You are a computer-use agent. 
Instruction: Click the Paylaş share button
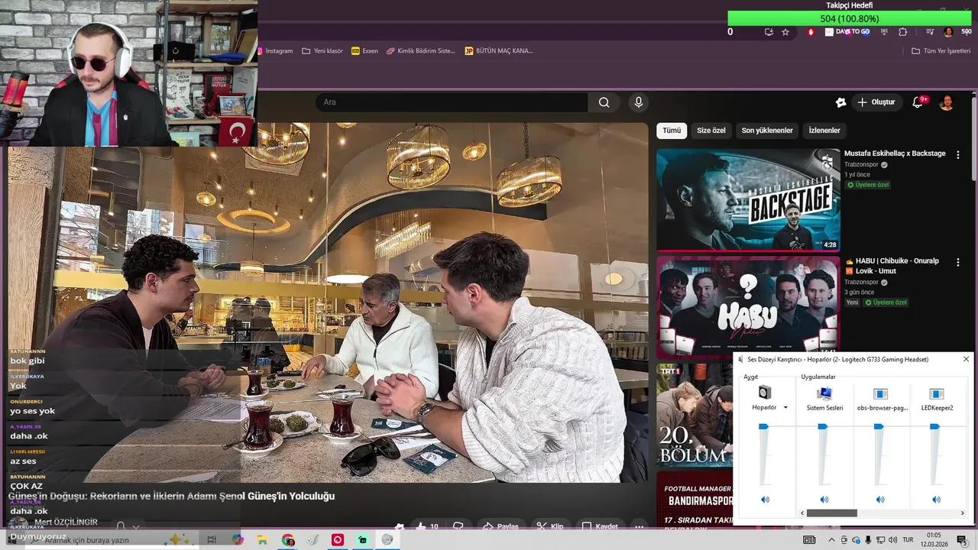(500, 526)
